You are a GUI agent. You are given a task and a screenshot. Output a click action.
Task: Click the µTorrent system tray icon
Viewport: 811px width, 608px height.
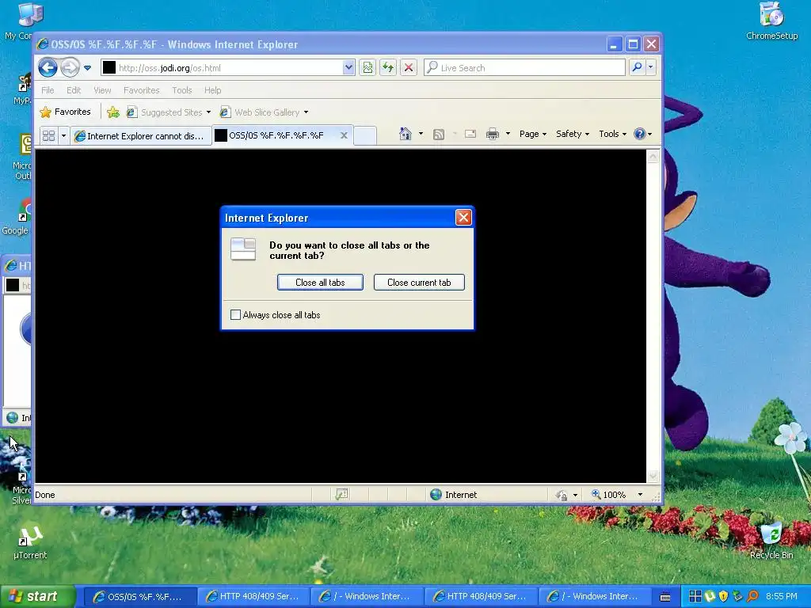coord(710,597)
